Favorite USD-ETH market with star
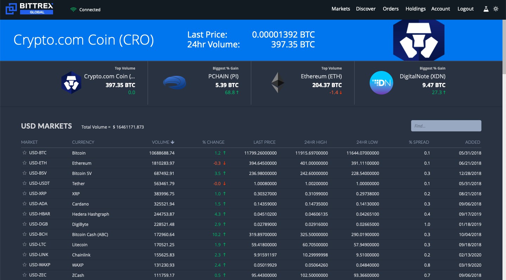506x280 pixels. [x=25, y=163]
